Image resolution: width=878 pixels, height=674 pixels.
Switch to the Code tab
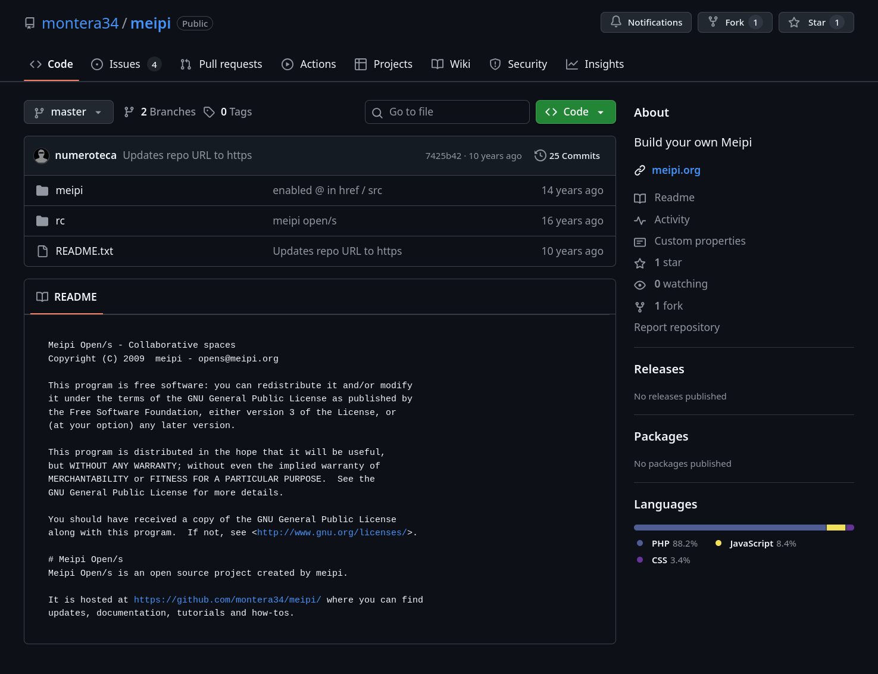pos(51,64)
